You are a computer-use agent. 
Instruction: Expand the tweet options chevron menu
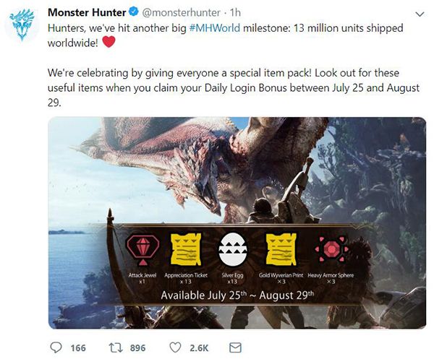coord(420,14)
